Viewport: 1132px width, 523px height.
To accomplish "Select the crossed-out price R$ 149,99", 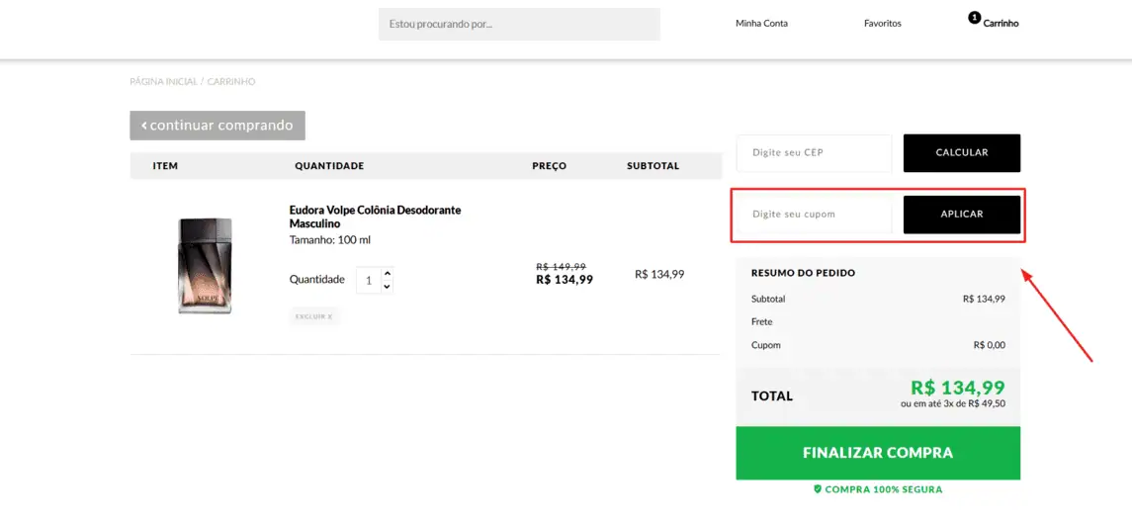I will [x=561, y=266].
